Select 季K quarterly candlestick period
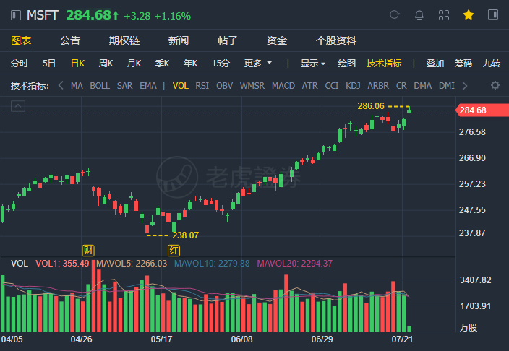The width and height of the screenshot is (509, 351). (162, 64)
